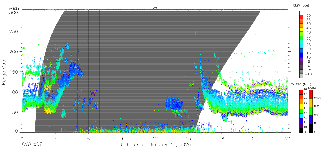Pick the black segment of NOISE colorbar
Screen dimensions: 324x150
(311, 128)
